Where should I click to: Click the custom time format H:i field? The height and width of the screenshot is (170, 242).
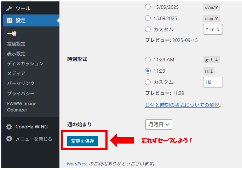click(x=213, y=82)
